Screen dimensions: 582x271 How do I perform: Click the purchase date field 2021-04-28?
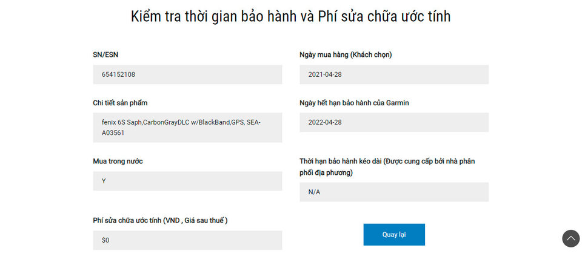point(394,74)
